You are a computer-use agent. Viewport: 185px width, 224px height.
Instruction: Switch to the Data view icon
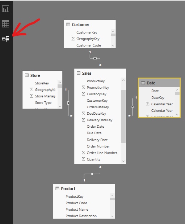pyautogui.click(x=5, y=24)
